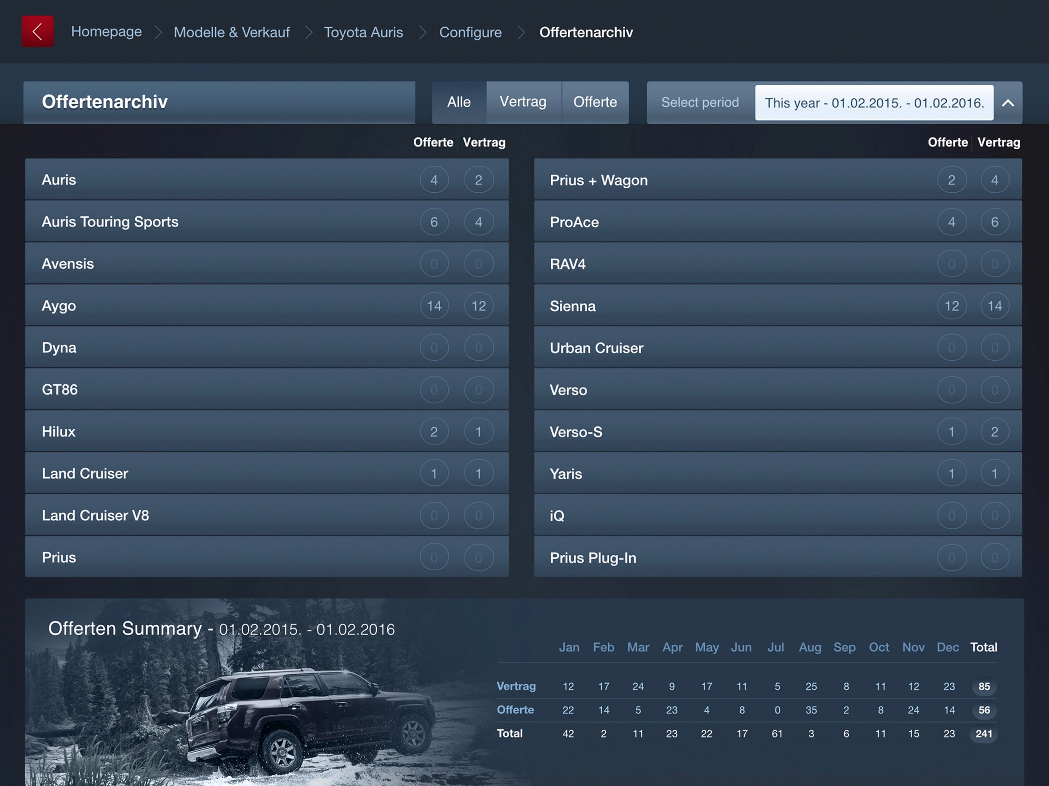
Task: Click ProAce Offerte count badge
Action: (951, 222)
